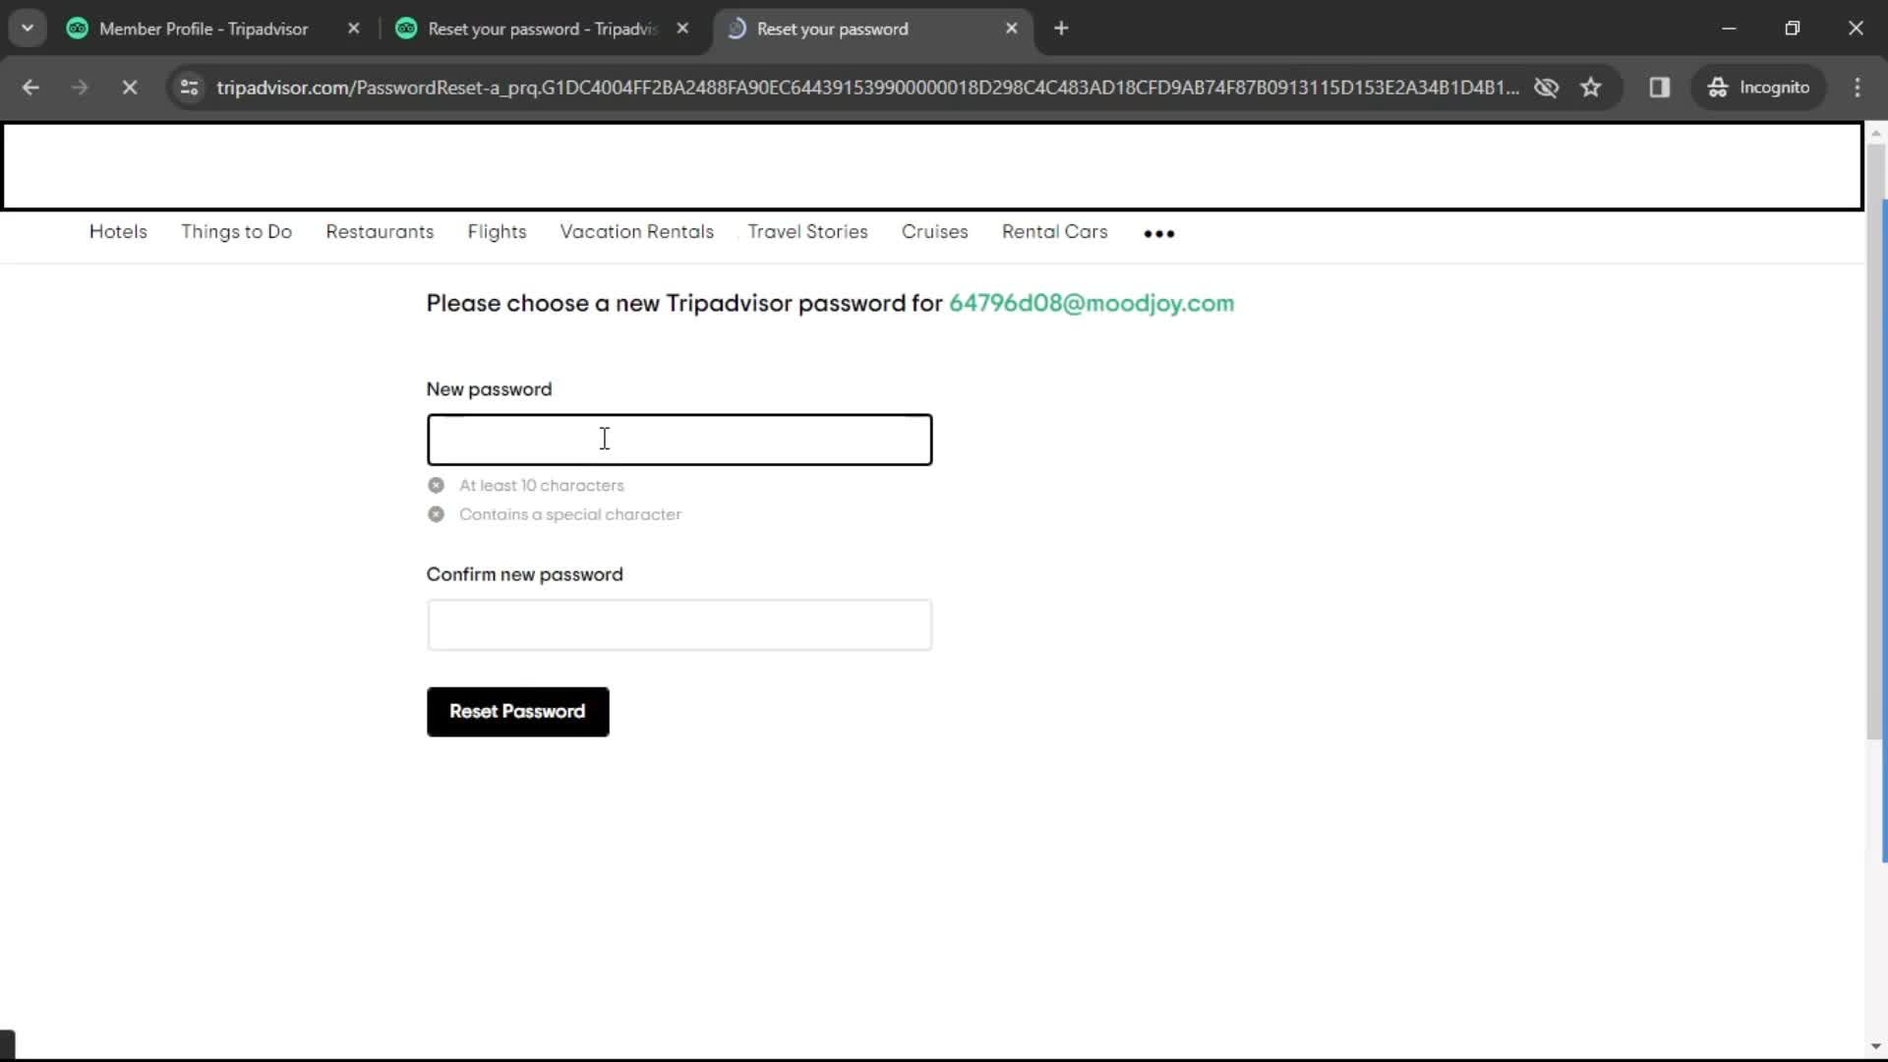Click the 'At least 10 characters' requirement toggle
Viewport: 1888px width, 1062px height.
tap(436, 484)
